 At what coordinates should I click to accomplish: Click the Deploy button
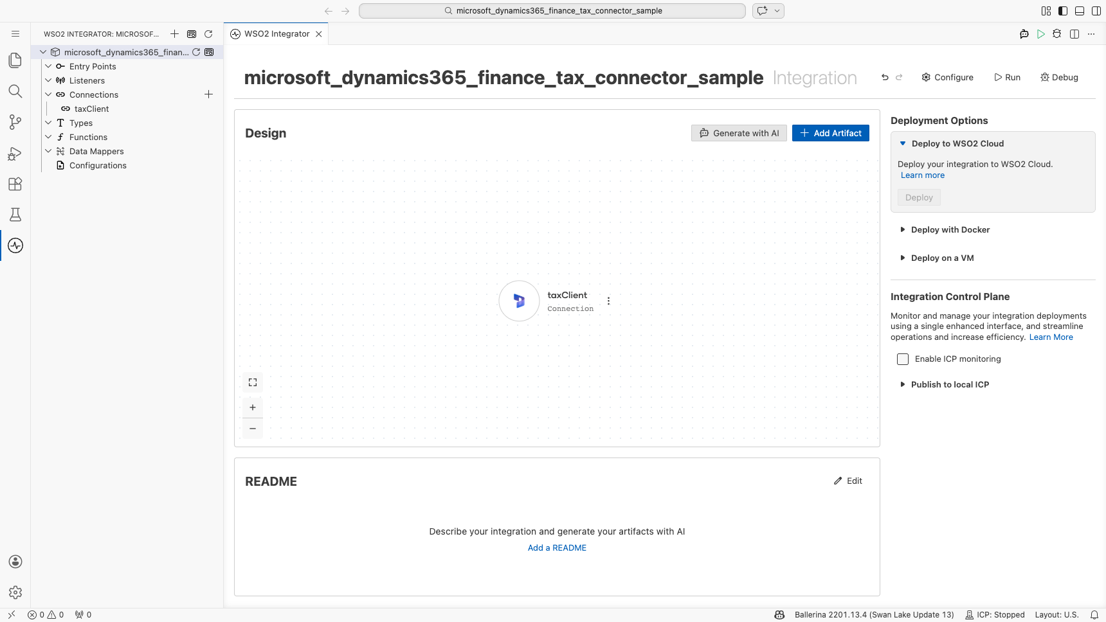919,197
